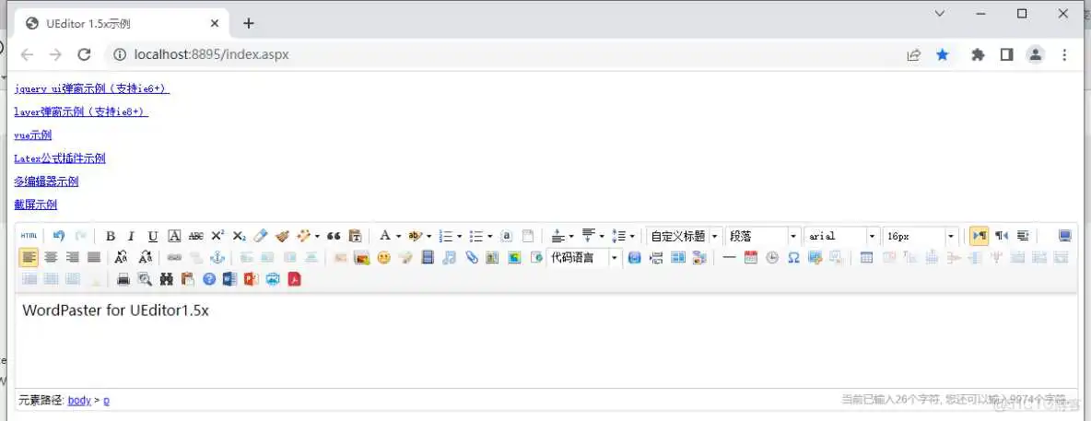
Task: Insert a horizontal rule line
Action: [729, 257]
